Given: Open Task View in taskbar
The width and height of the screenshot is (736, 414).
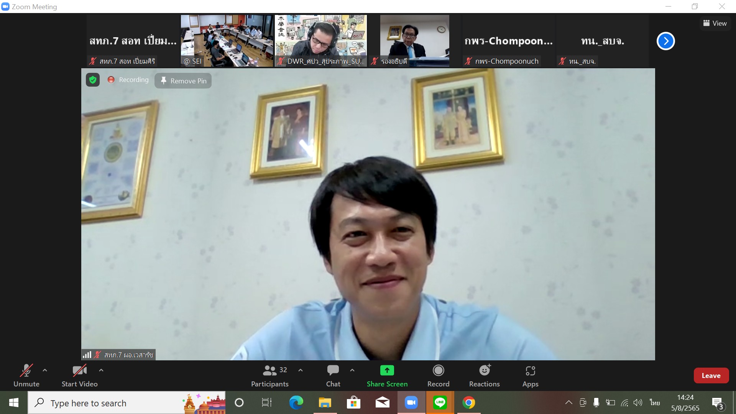Looking at the screenshot, I should pyautogui.click(x=266, y=402).
